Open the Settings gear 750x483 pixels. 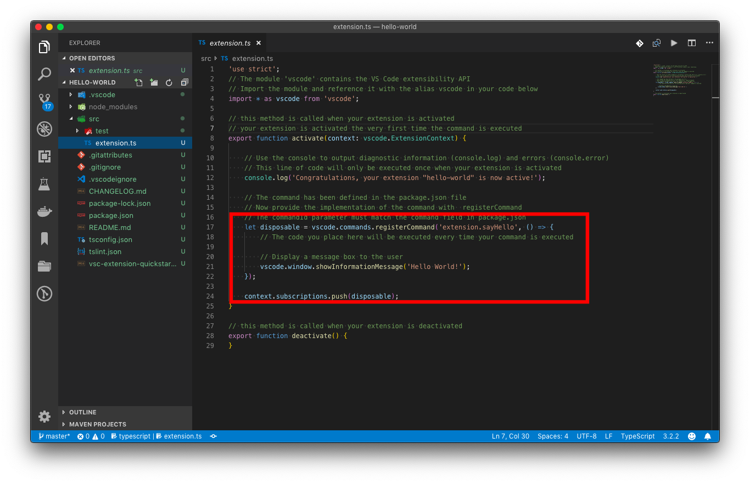tap(44, 417)
